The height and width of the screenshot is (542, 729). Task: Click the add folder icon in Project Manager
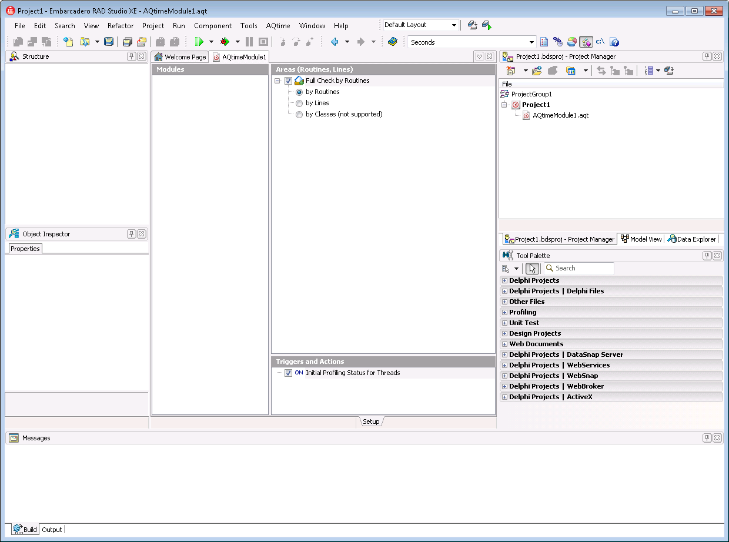click(x=536, y=71)
